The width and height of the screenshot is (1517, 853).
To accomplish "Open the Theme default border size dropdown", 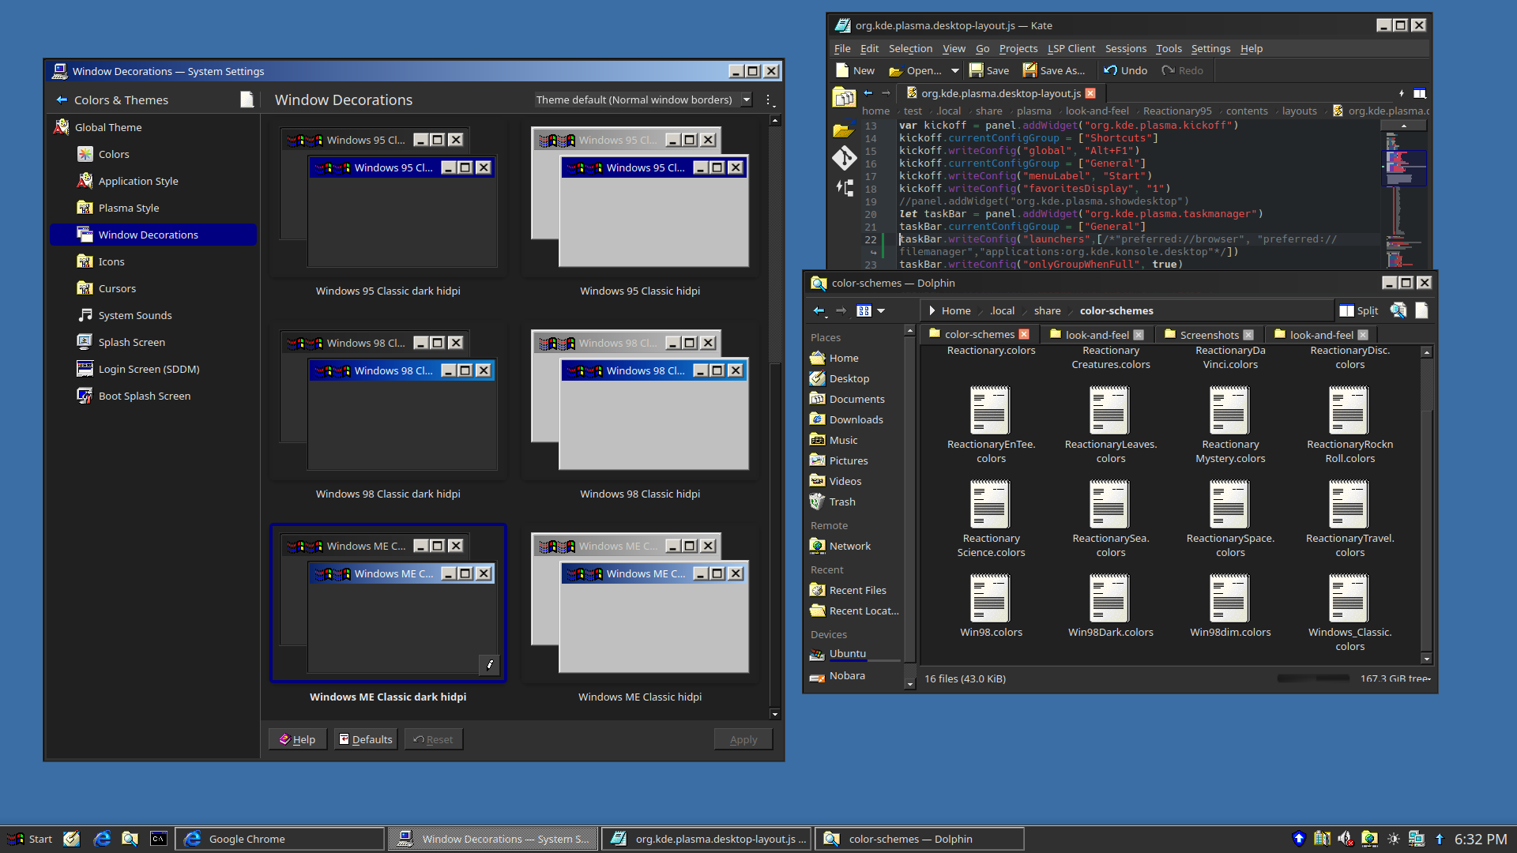I will 643,100.
